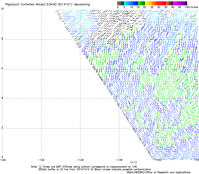Viewport: 199px width, 174px height.
Task: Click the legend label '25'
Action: pyautogui.click(x=152, y=7)
